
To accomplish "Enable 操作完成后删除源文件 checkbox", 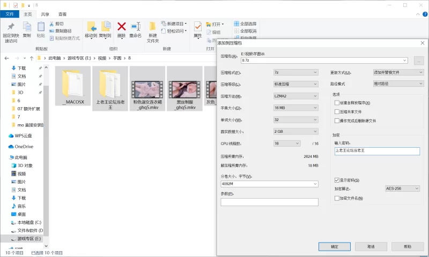I will [337, 120].
